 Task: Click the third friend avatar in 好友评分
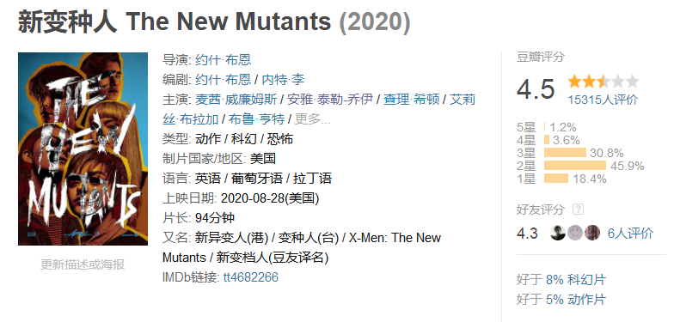591,233
